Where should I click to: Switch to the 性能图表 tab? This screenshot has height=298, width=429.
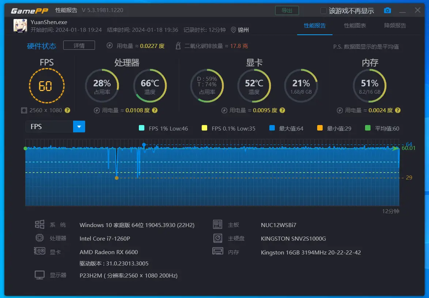click(x=355, y=26)
